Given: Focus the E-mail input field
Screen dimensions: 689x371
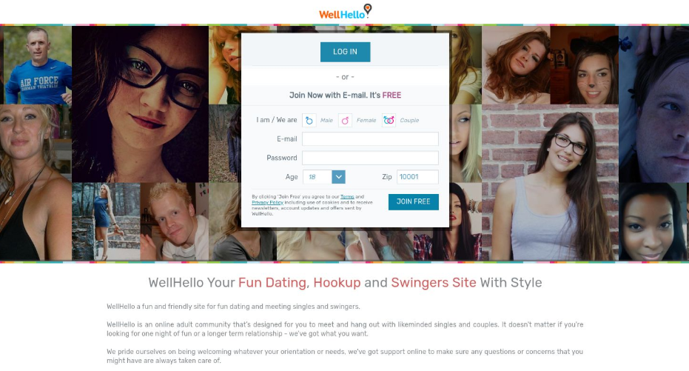Looking at the screenshot, I should point(370,139).
